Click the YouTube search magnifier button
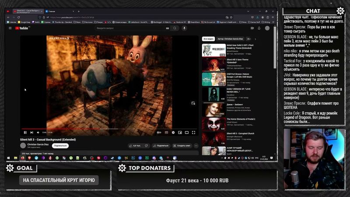Screen dimensions: 350x197 tap(175, 28)
